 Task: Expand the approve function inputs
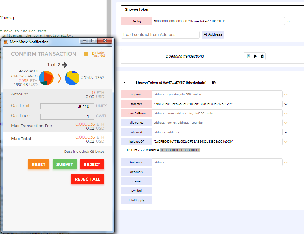point(286,95)
